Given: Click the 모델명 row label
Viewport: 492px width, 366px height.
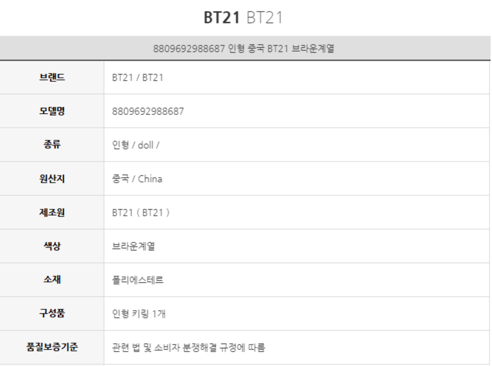Looking at the screenshot, I should coord(52,111).
